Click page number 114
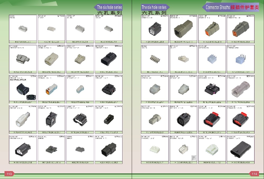 click(x=254, y=174)
